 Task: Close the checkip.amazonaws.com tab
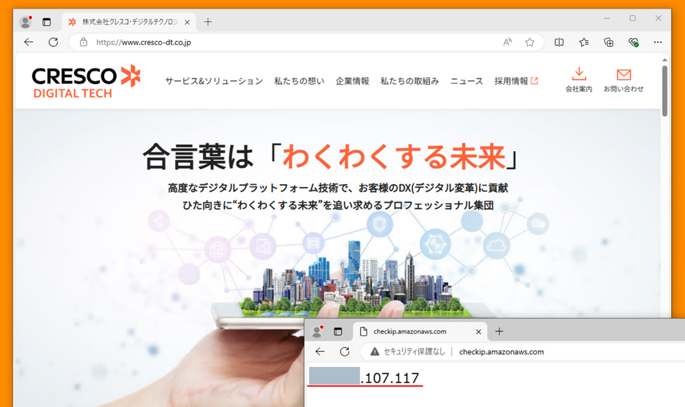[x=478, y=332]
